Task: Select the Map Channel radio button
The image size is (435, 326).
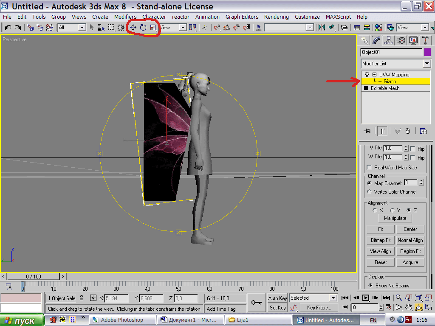Action: [369, 183]
